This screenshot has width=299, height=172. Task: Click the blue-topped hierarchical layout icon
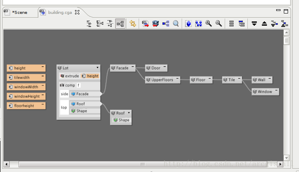(242, 24)
